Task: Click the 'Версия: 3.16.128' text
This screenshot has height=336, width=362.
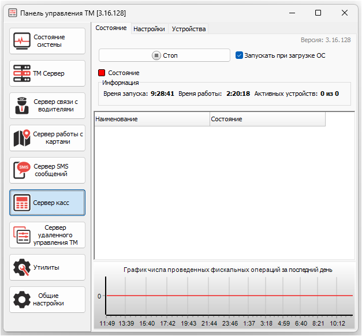Action: 326,40
